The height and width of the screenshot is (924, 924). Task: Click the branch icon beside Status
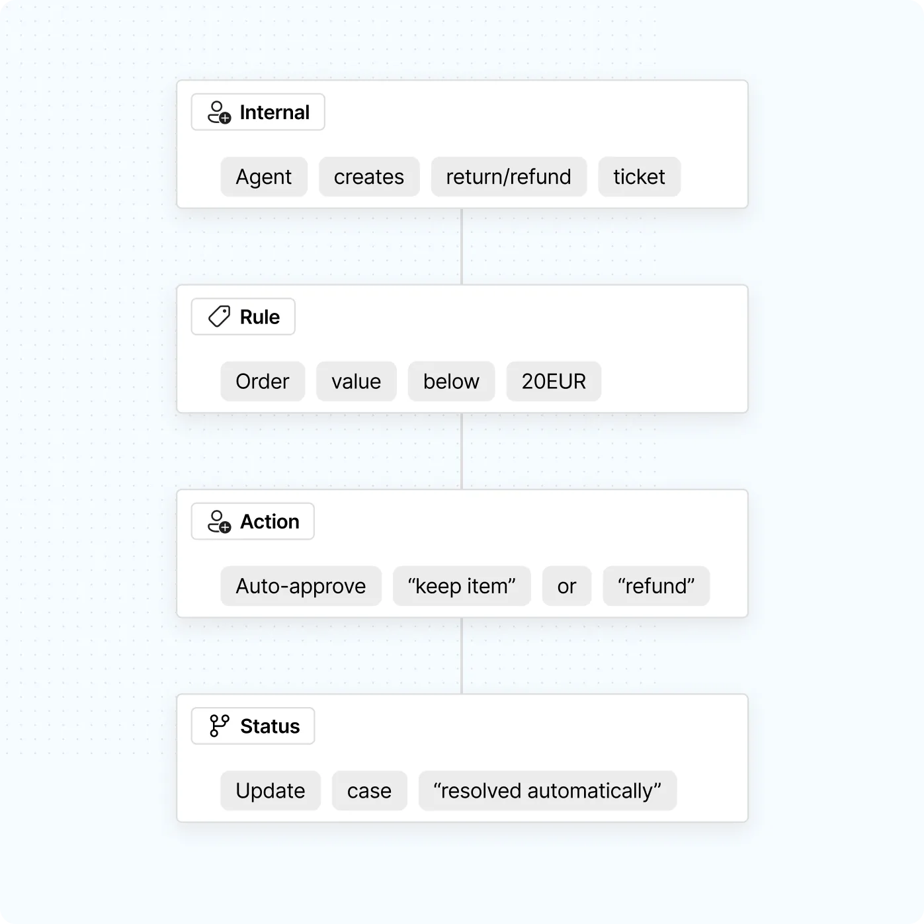(219, 726)
